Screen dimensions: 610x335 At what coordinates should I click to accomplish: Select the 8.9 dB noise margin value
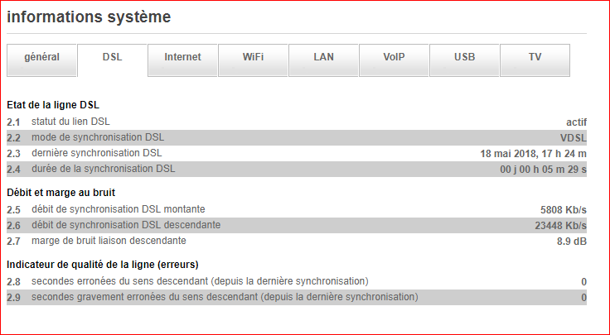(x=571, y=242)
